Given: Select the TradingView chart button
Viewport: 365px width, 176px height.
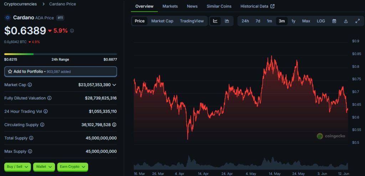Looking at the screenshot, I should 192,21.
